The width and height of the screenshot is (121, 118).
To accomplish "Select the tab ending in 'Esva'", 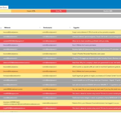I will point(4,7).
